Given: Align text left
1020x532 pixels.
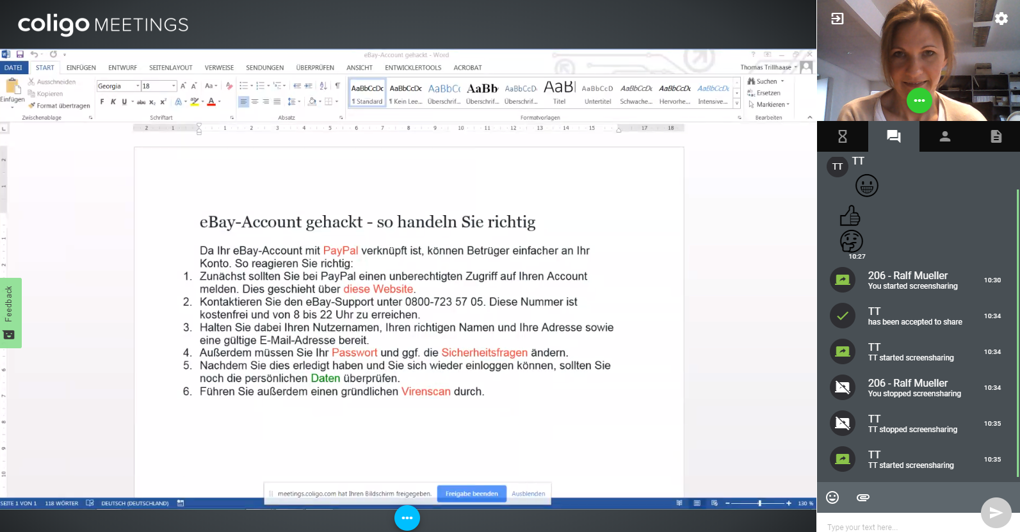Looking at the screenshot, I should pyautogui.click(x=243, y=102).
